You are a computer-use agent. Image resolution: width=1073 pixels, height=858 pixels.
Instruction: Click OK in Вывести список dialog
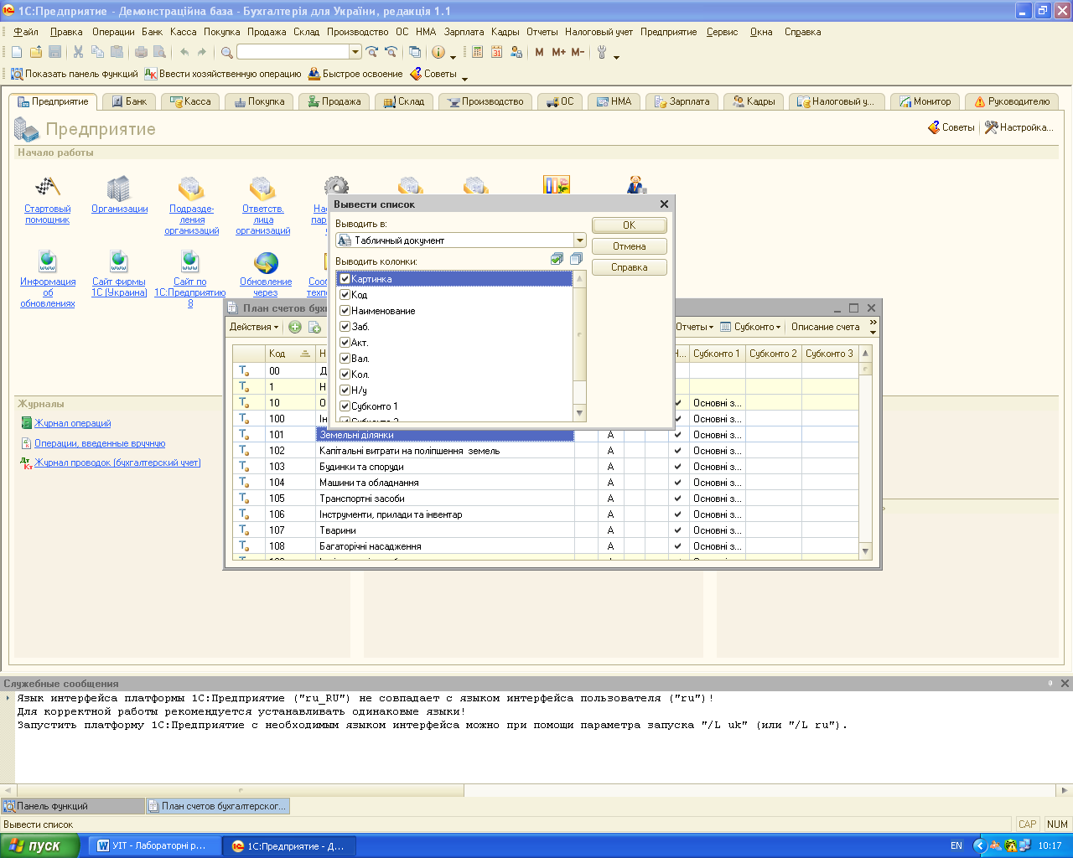[x=629, y=225]
